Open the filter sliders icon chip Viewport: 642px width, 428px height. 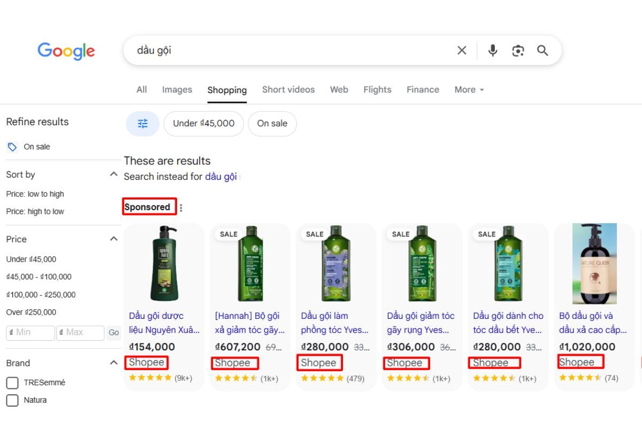pyautogui.click(x=143, y=124)
